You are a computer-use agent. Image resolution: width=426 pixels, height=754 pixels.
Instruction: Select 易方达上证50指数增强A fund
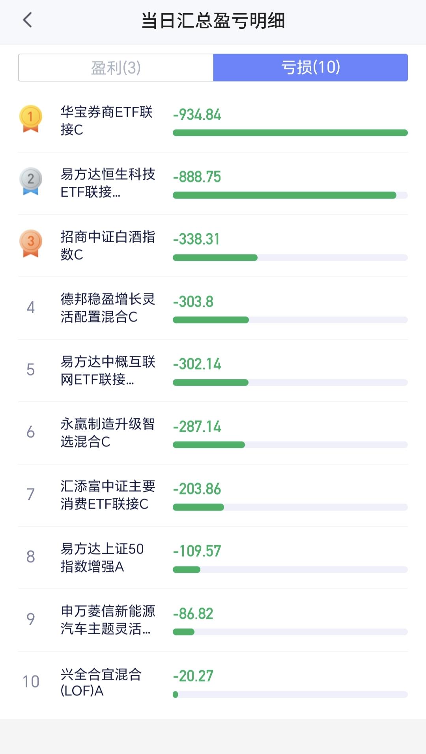(213, 557)
